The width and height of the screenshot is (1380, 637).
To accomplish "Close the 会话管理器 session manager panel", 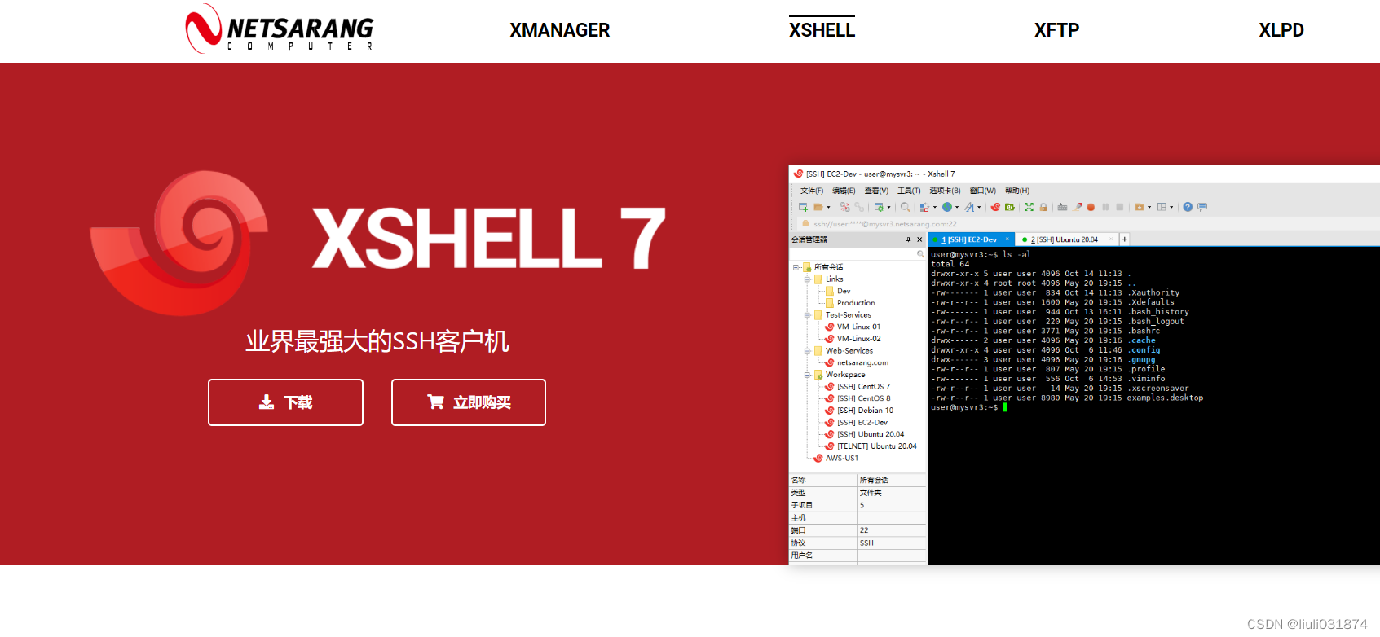I will tap(919, 239).
